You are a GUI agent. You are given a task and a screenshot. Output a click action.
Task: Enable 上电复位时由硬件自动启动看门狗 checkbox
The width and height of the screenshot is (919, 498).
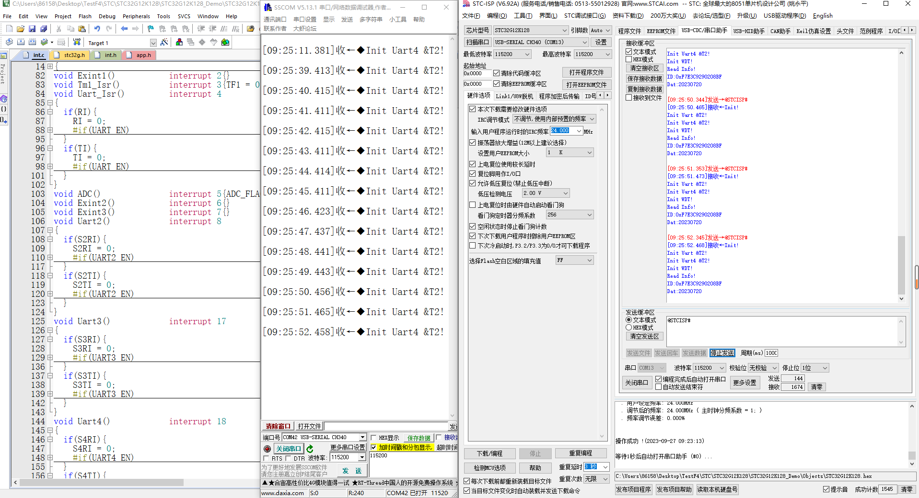[x=473, y=205]
